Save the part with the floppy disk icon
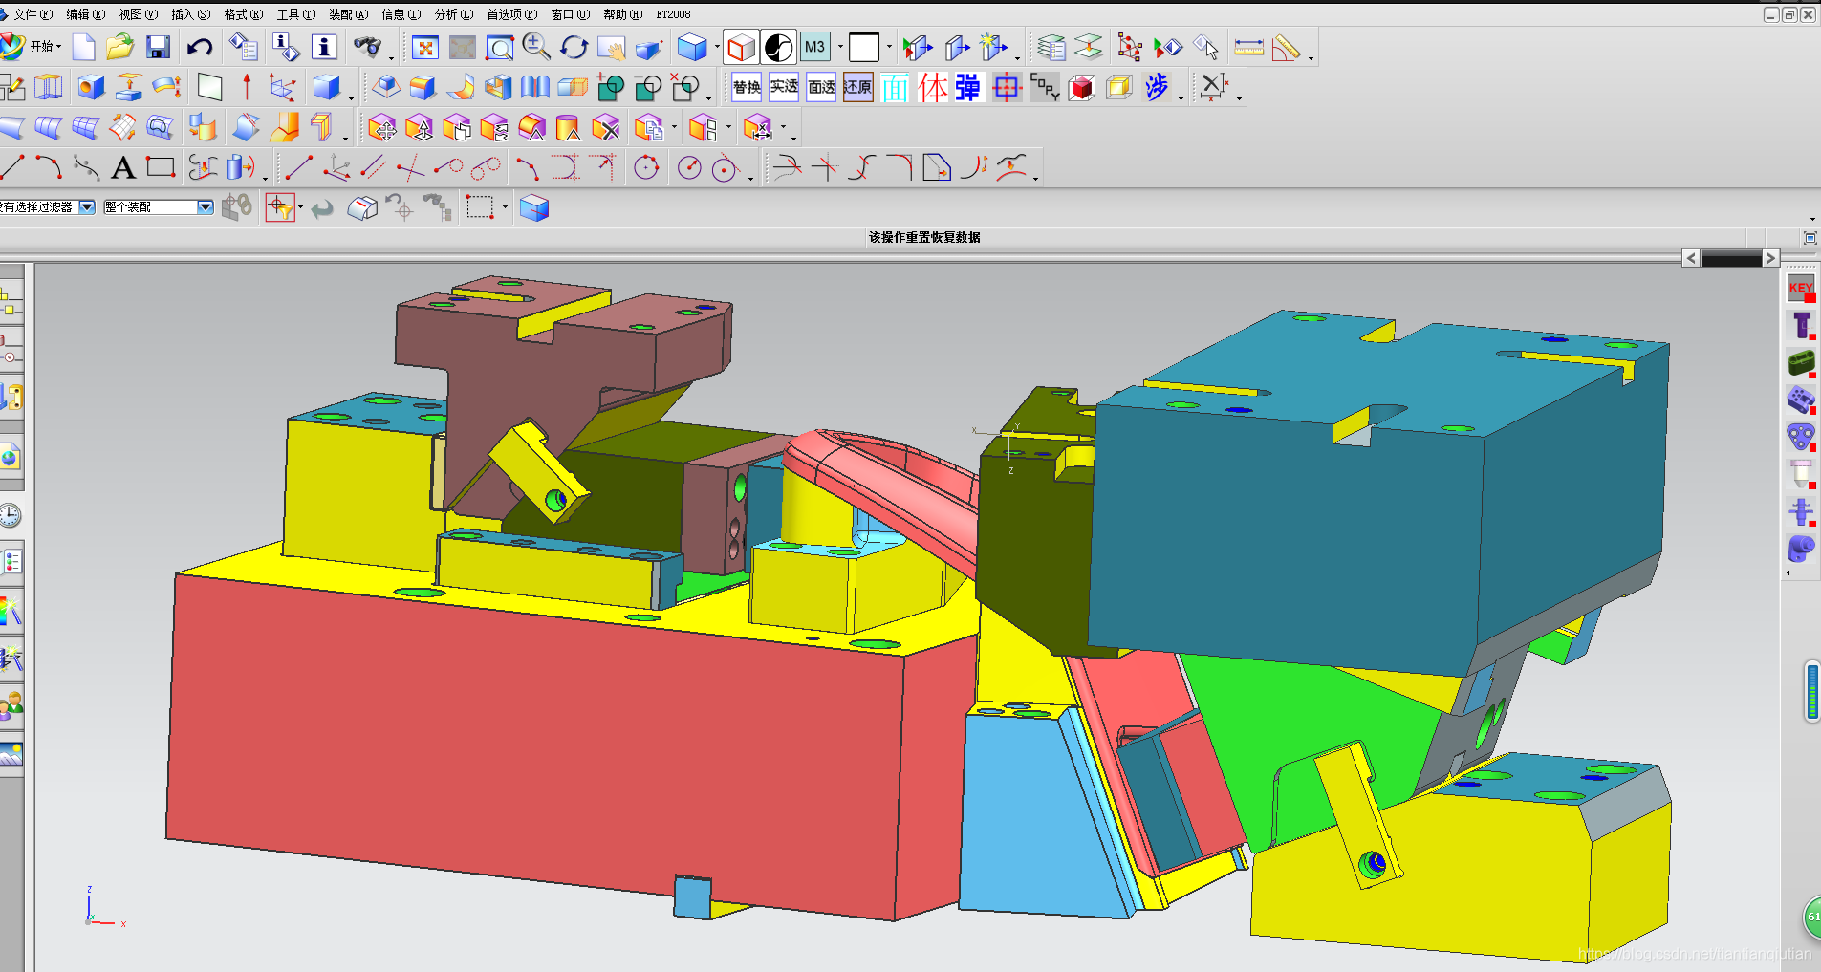The image size is (1821, 972). coord(158,47)
